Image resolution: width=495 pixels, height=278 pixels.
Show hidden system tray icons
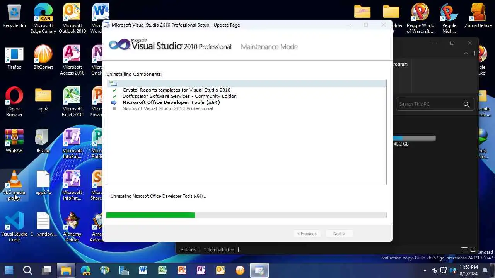coord(425,270)
